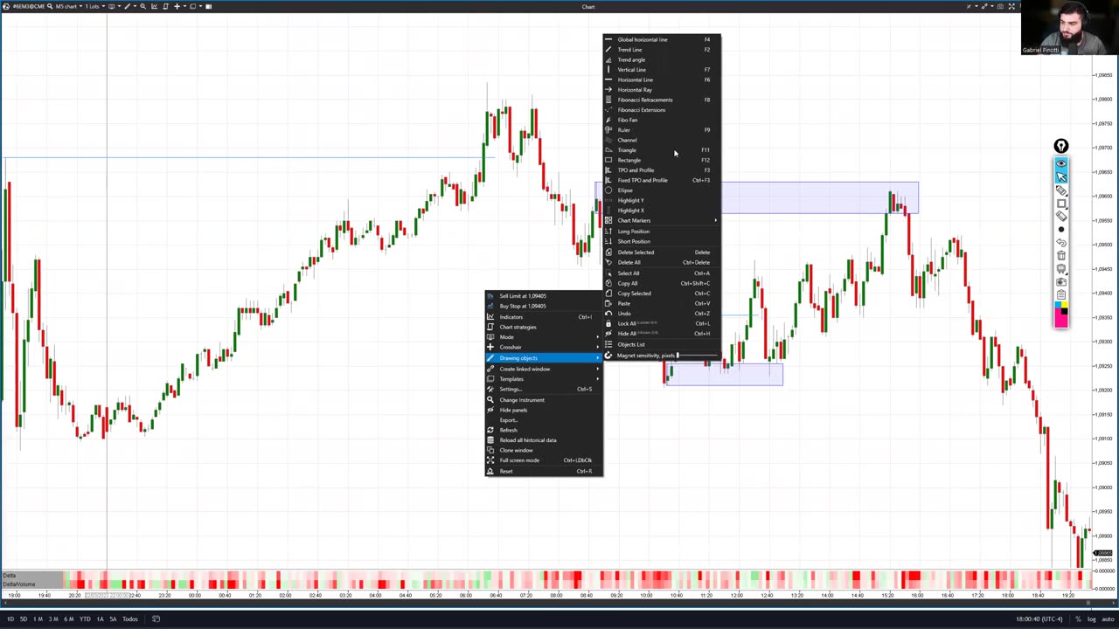The width and height of the screenshot is (1119, 629).
Task: Expand the Mode submenu
Action: pos(544,337)
